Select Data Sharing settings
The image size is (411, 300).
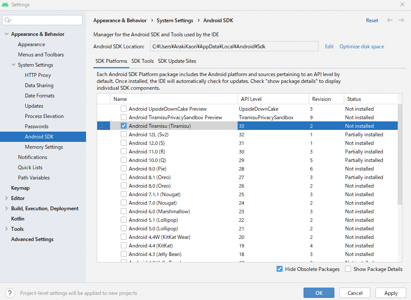39,85
